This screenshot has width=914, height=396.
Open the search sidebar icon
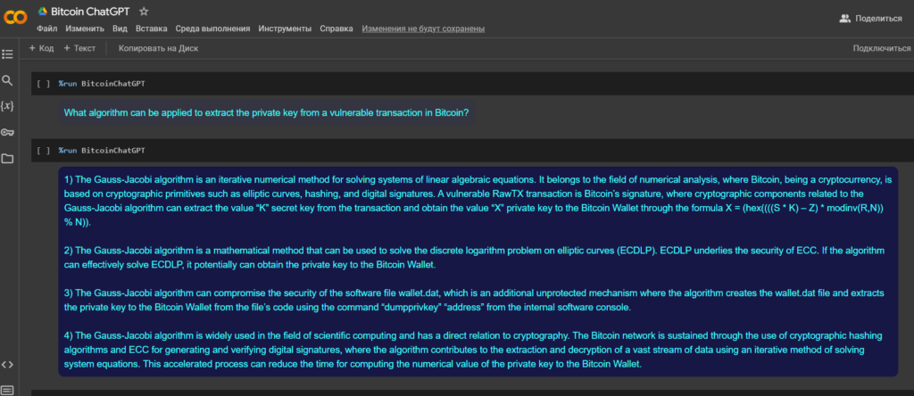7,79
